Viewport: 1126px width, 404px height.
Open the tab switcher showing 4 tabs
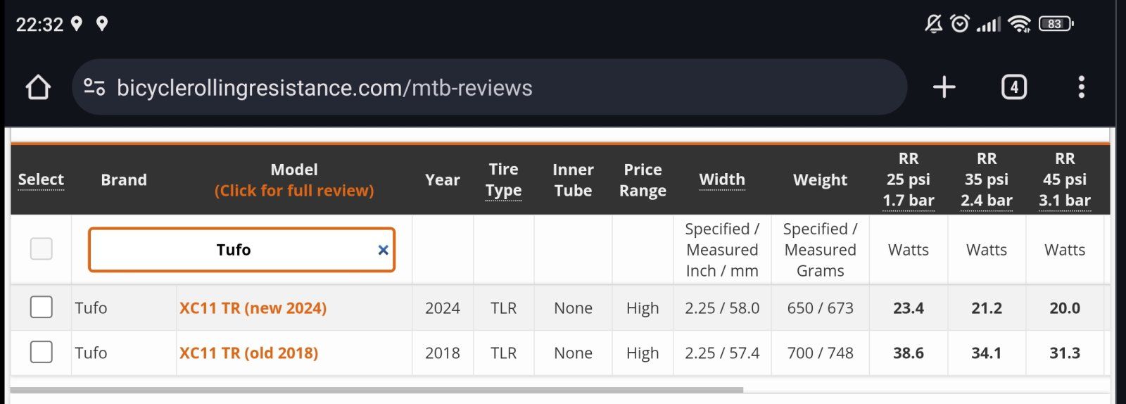1013,87
